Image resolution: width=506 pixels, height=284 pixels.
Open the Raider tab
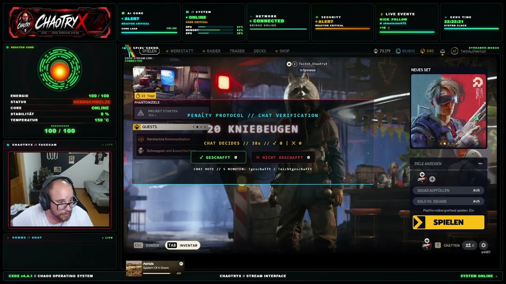coord(214,51)
